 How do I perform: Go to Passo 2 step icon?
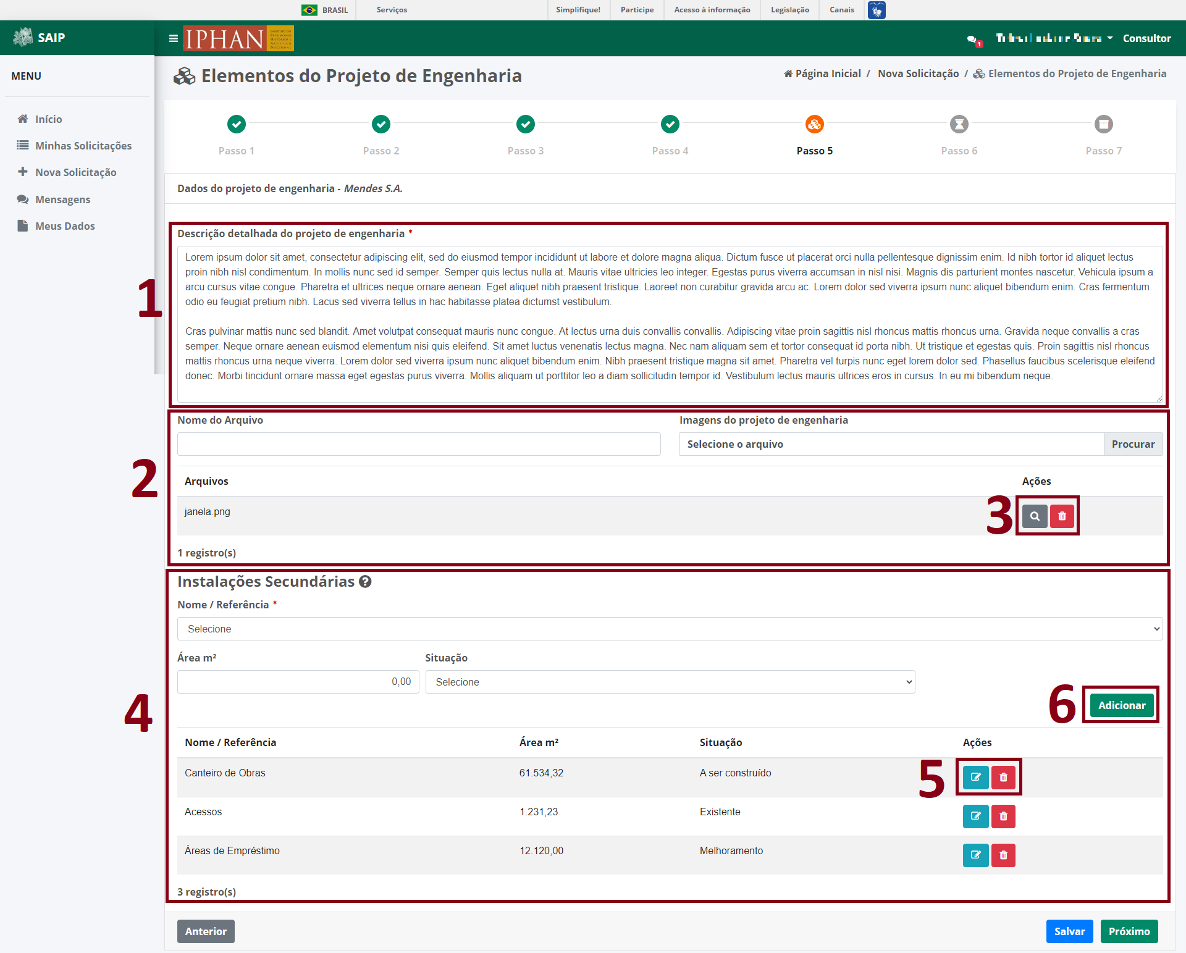coord(381,124)
